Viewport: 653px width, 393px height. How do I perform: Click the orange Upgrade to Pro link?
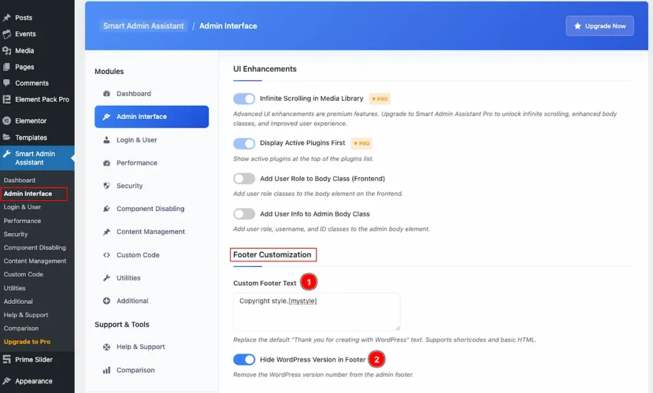(x=27, y=342)
